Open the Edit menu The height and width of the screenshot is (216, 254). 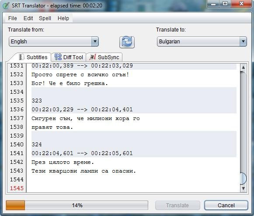[x=28, y=18]
